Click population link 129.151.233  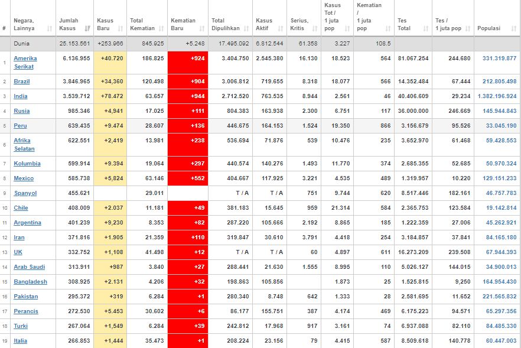pos(499,178)
